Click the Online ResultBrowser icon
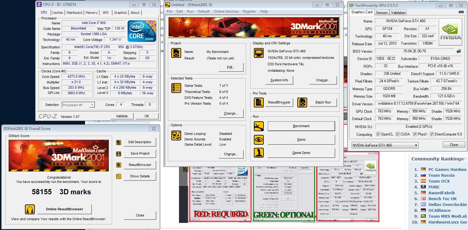 30,209
